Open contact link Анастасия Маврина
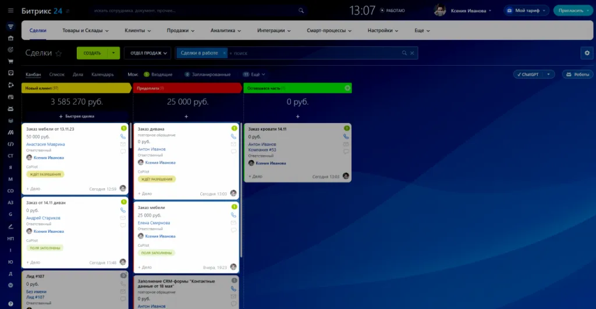 45,144
